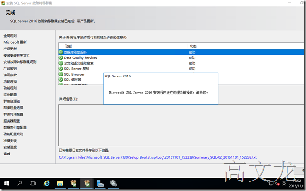Click the network icon in the system tray

pos(271,183)
